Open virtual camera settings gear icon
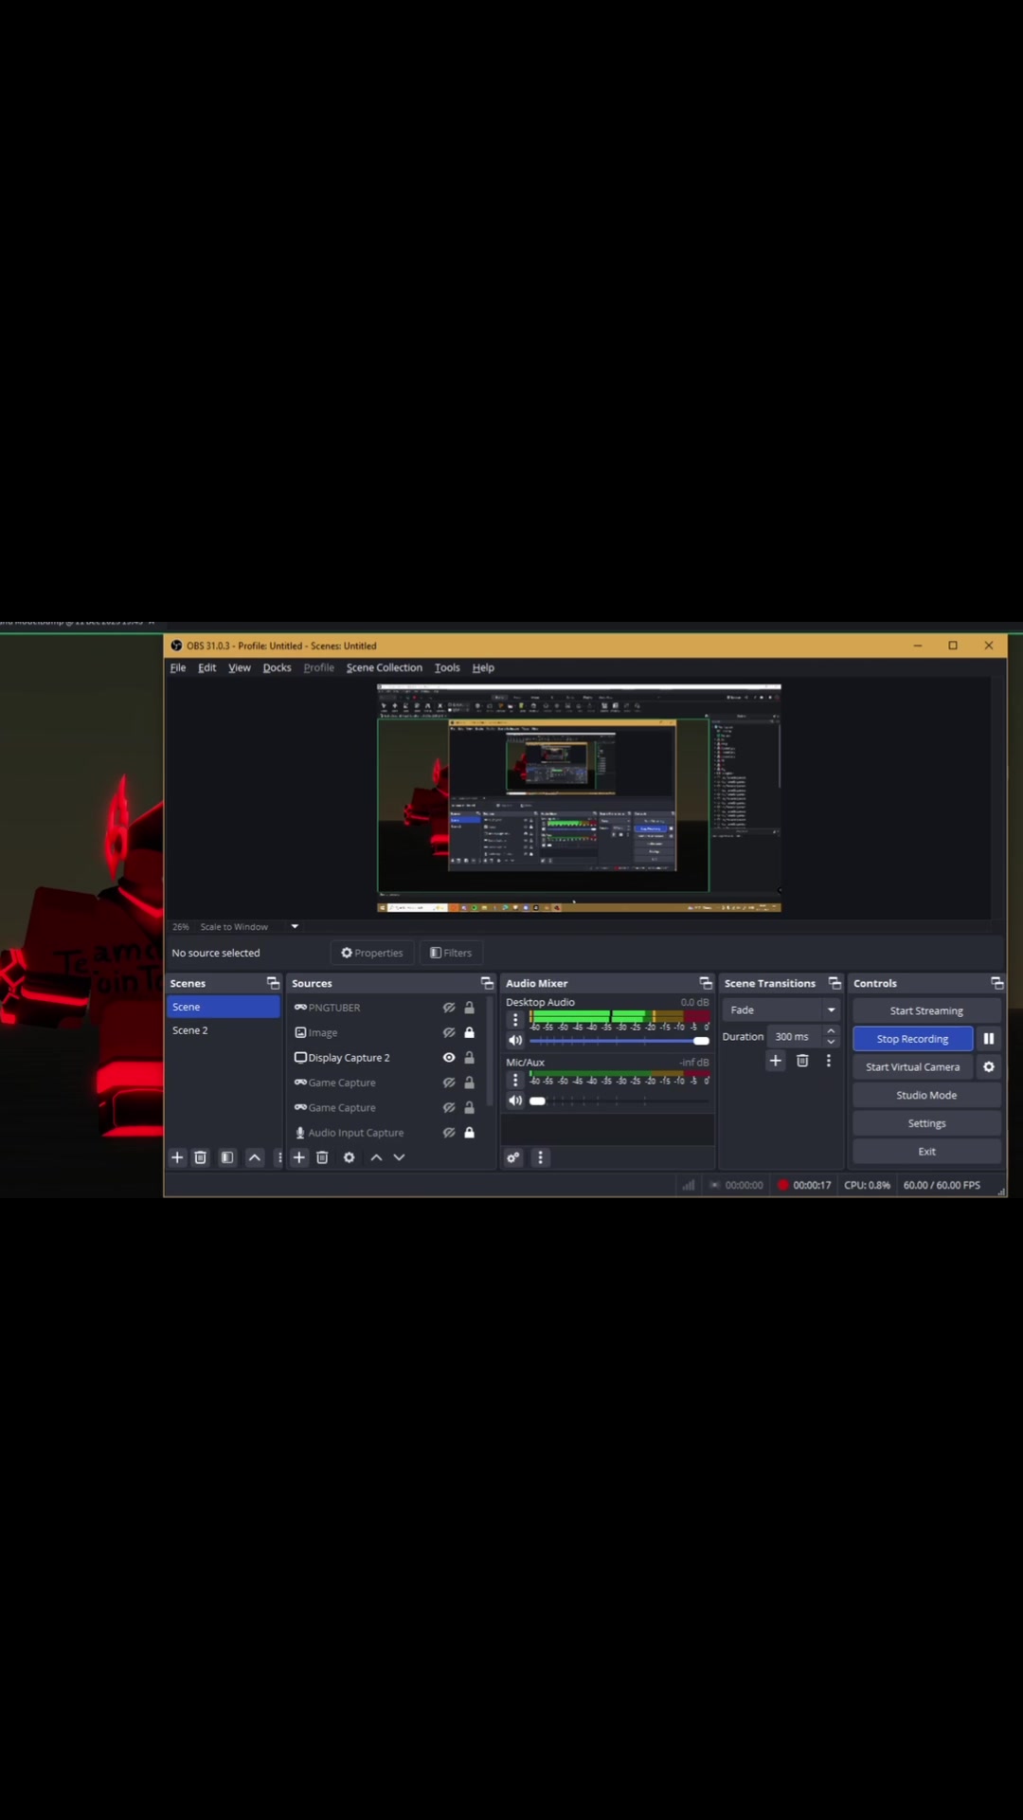The height and width of the screenshot is (1820, 1023). [x=989, y=1067]
